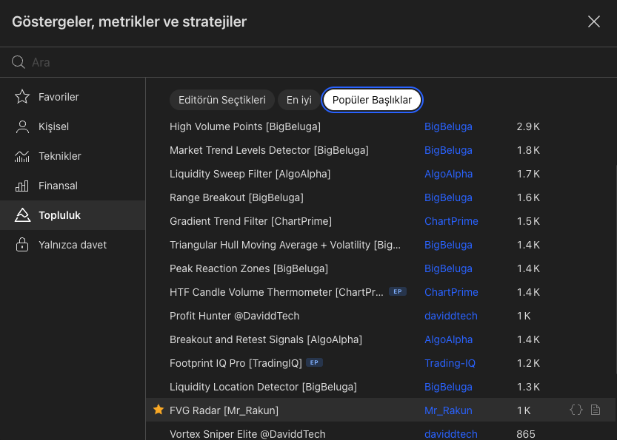Image resolution: width=617 pixels, height=440 pixels.
Task: Open the Kişisel category
Action: 73,126
